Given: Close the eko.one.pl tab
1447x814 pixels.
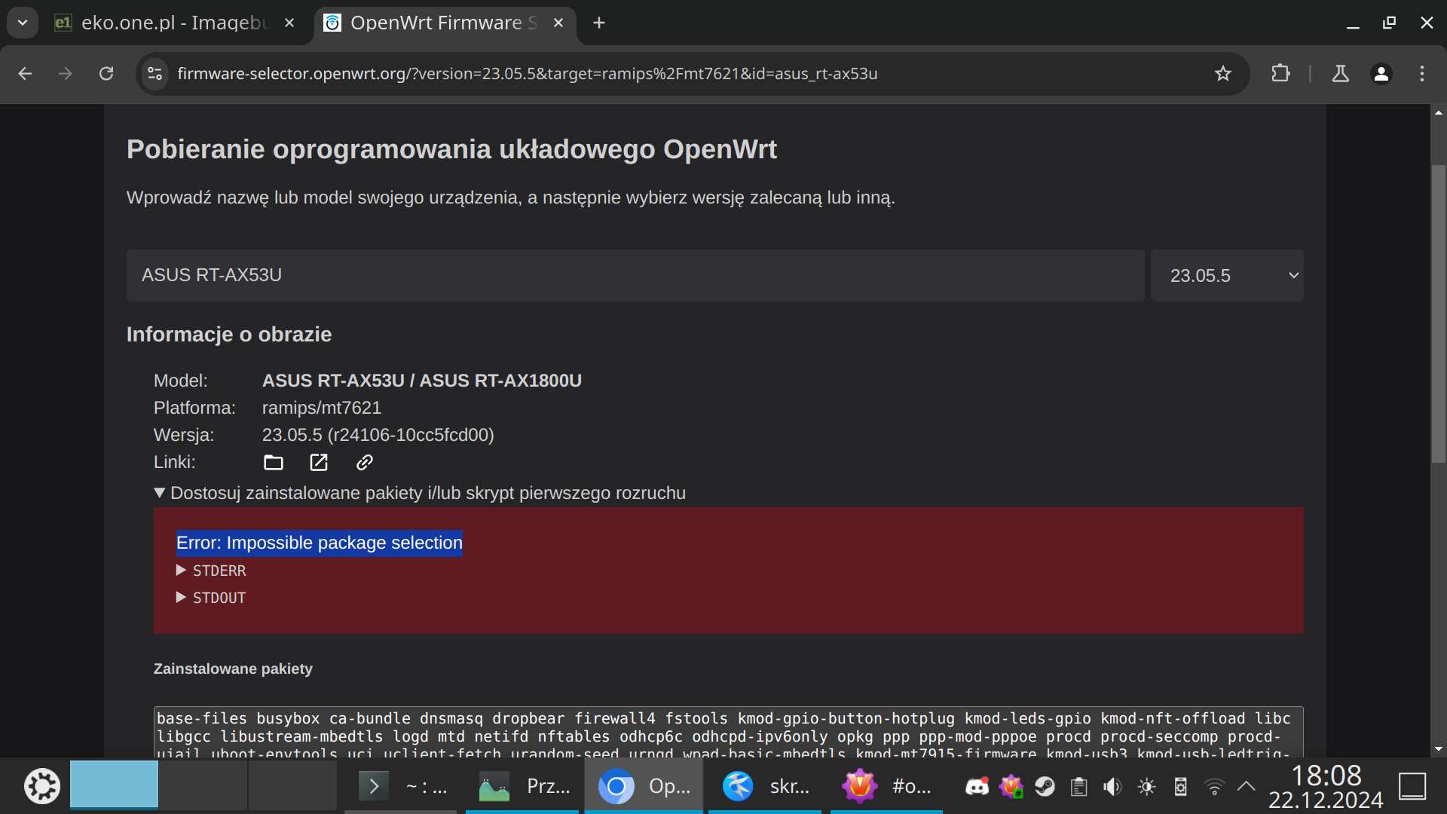Looking at the screenshot, I should coord(289,23).
